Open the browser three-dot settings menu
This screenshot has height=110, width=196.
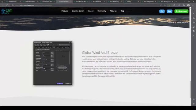(x=193, y=5)
